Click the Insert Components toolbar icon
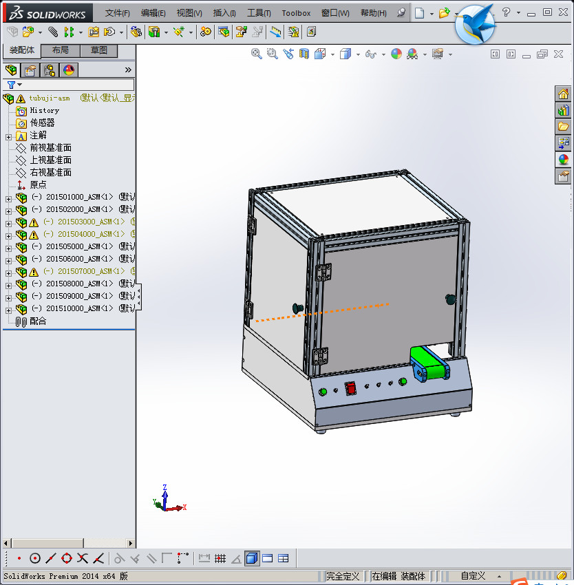 (x=28, y=32)
